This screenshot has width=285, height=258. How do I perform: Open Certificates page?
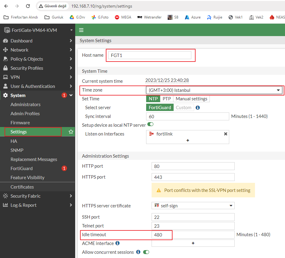[22, 187]
